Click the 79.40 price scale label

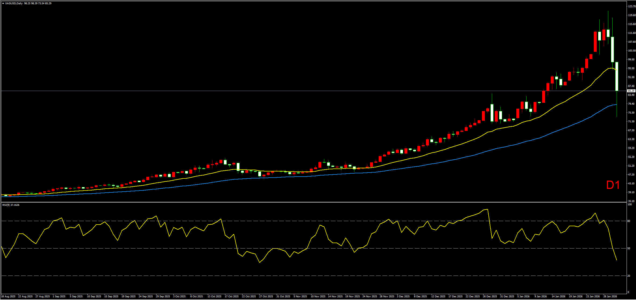pyautogui.click(x=631, y=104)
